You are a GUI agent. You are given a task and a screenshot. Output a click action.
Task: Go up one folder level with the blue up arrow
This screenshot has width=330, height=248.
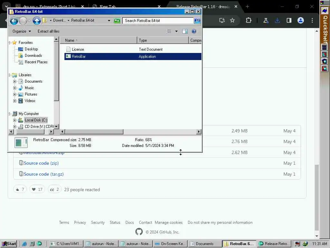tap(37, 21)
